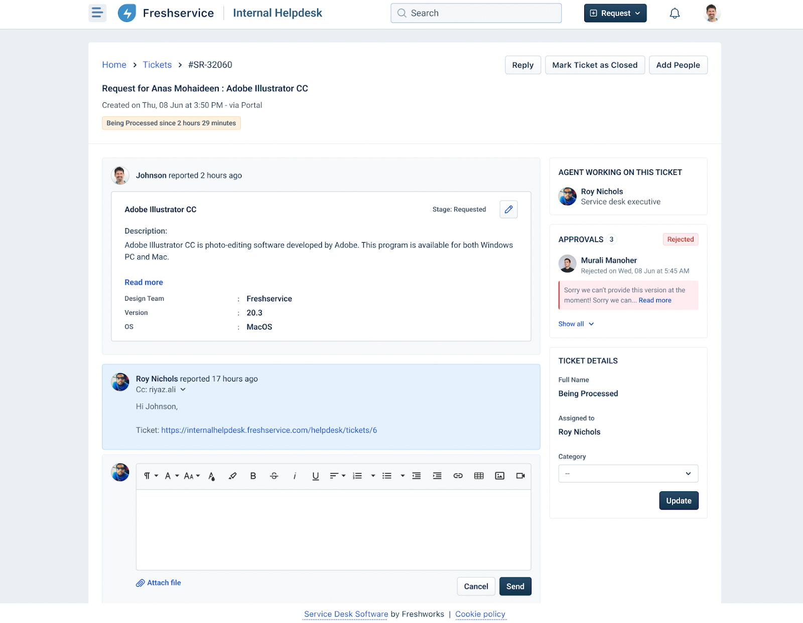
Task: Click Murali Manoher approver avatar
Action: [568, 264]
